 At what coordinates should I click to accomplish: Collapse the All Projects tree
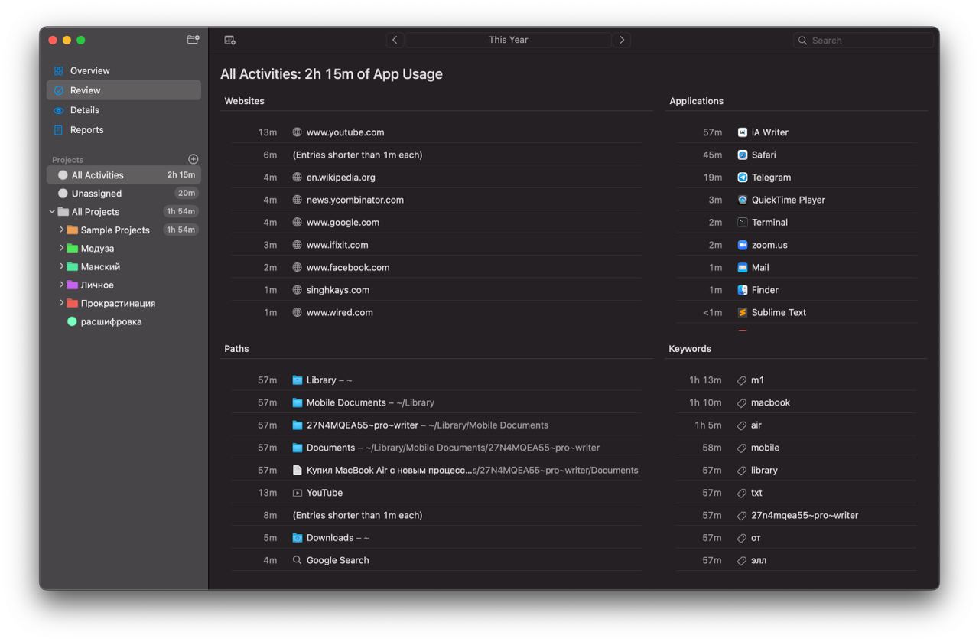point(52,212)
